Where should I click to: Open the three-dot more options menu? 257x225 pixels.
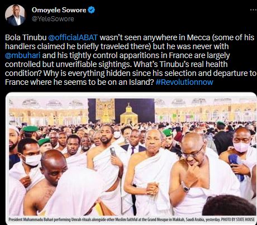coord(253,9)
